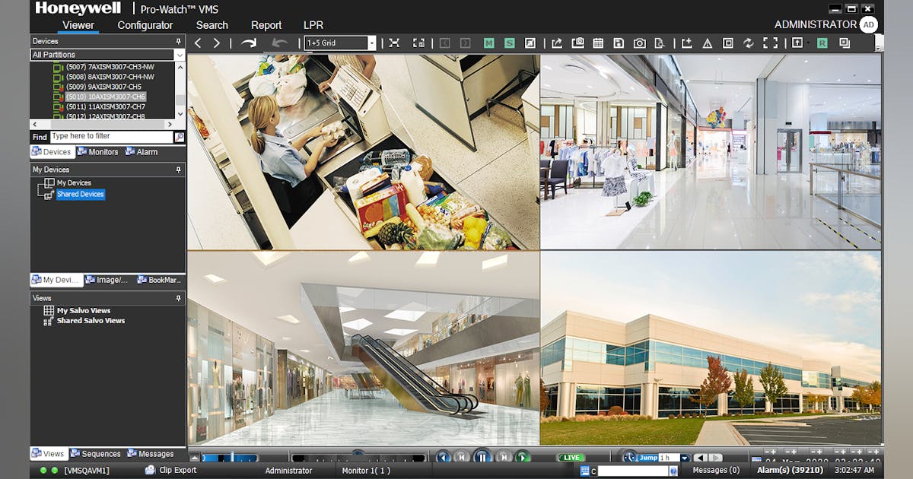Click the floppy disk save icon
Image resolution: width=913 pixels, height=479 pixels.
[x=619, y=43]
